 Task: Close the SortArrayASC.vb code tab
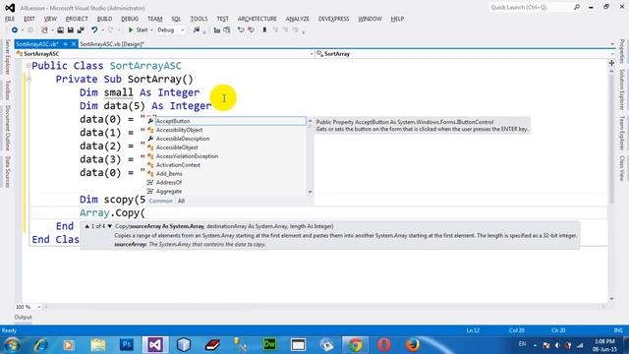click(74, 44)
